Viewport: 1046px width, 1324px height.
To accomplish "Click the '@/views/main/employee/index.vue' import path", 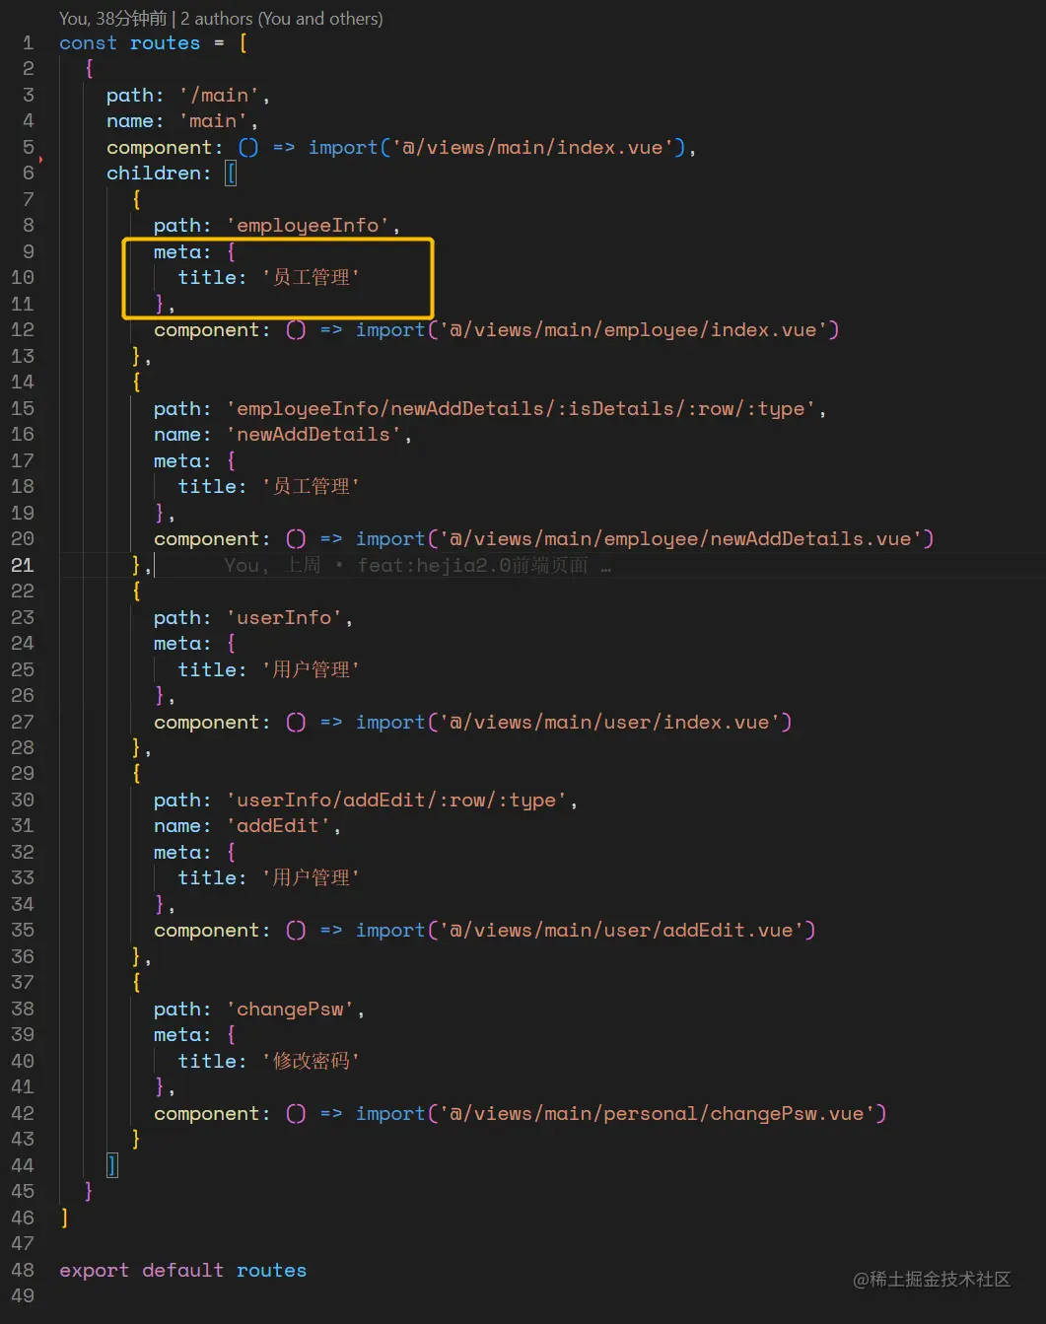I will point(634,330).
